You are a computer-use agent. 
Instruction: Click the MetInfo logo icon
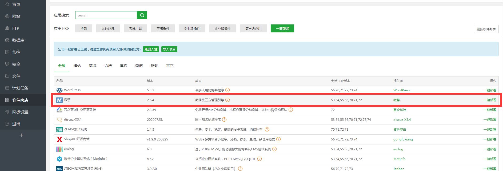[x=59, y=159]
